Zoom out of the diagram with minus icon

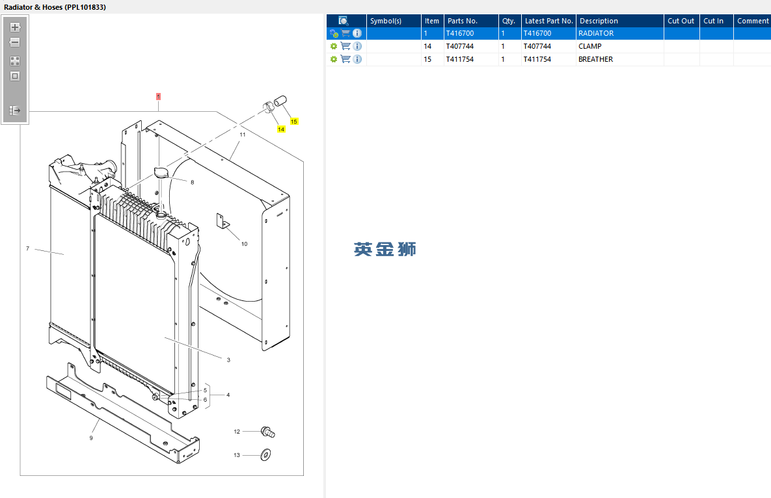click(15, 43)
